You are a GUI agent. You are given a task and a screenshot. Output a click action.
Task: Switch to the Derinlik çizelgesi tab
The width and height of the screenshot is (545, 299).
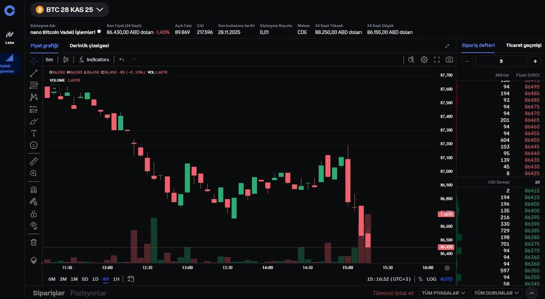tap(89, 45)
